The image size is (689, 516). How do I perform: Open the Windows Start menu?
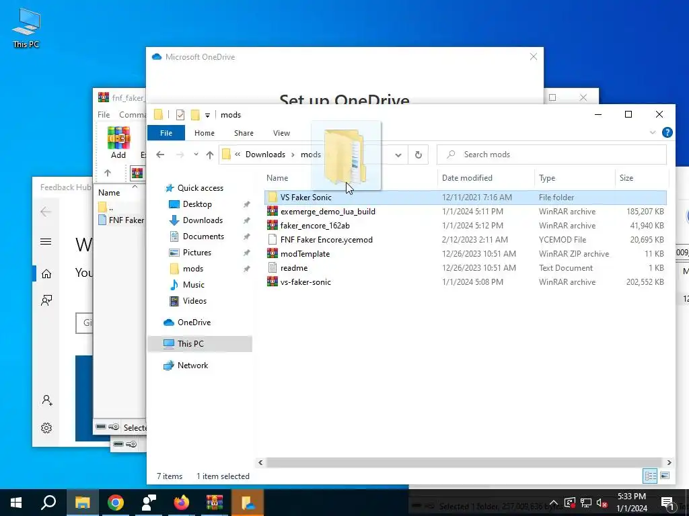tap(16, 503)
